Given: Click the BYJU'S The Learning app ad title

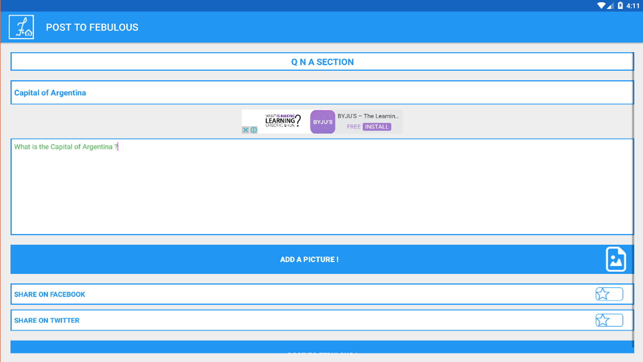Looking at the screenshot, I should point(368,116).
